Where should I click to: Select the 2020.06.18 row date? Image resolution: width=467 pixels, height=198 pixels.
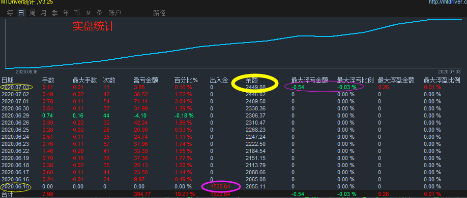15,165
